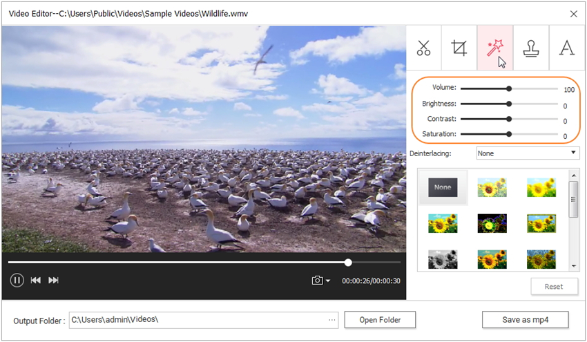Image resolution: width=587 pixels, height=342 pixels.
Task: Click the Save as mp4 button
Action: point(525,320)
